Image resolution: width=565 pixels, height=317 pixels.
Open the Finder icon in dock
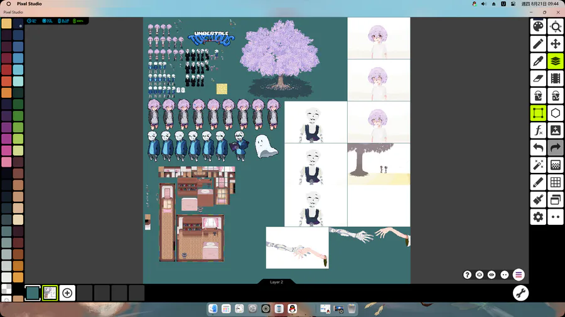coord(213,308)
